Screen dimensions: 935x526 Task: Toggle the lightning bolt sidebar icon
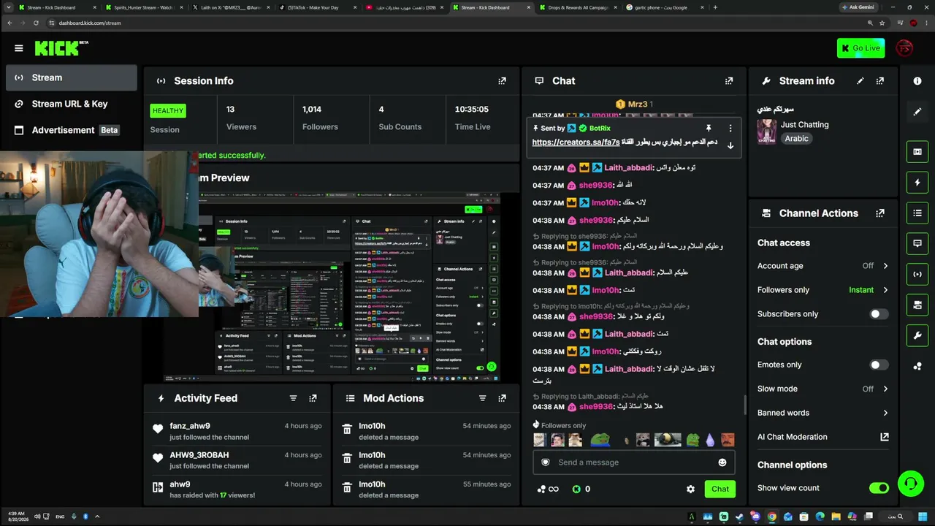(x=917, y=183)
